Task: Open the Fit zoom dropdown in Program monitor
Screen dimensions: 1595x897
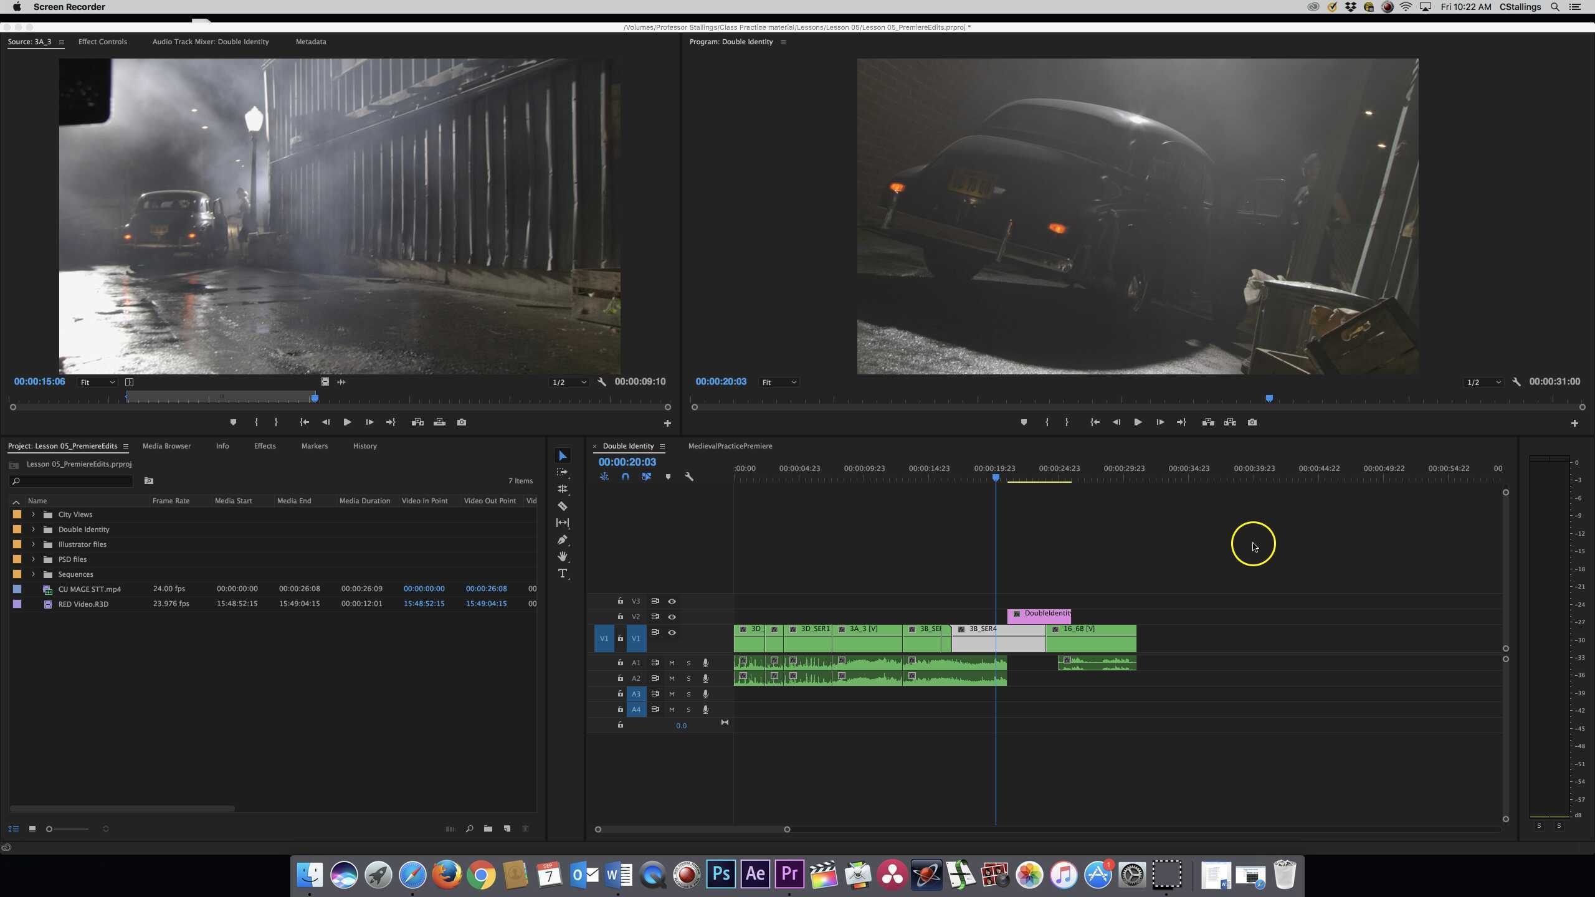Action: click(778, 382)
